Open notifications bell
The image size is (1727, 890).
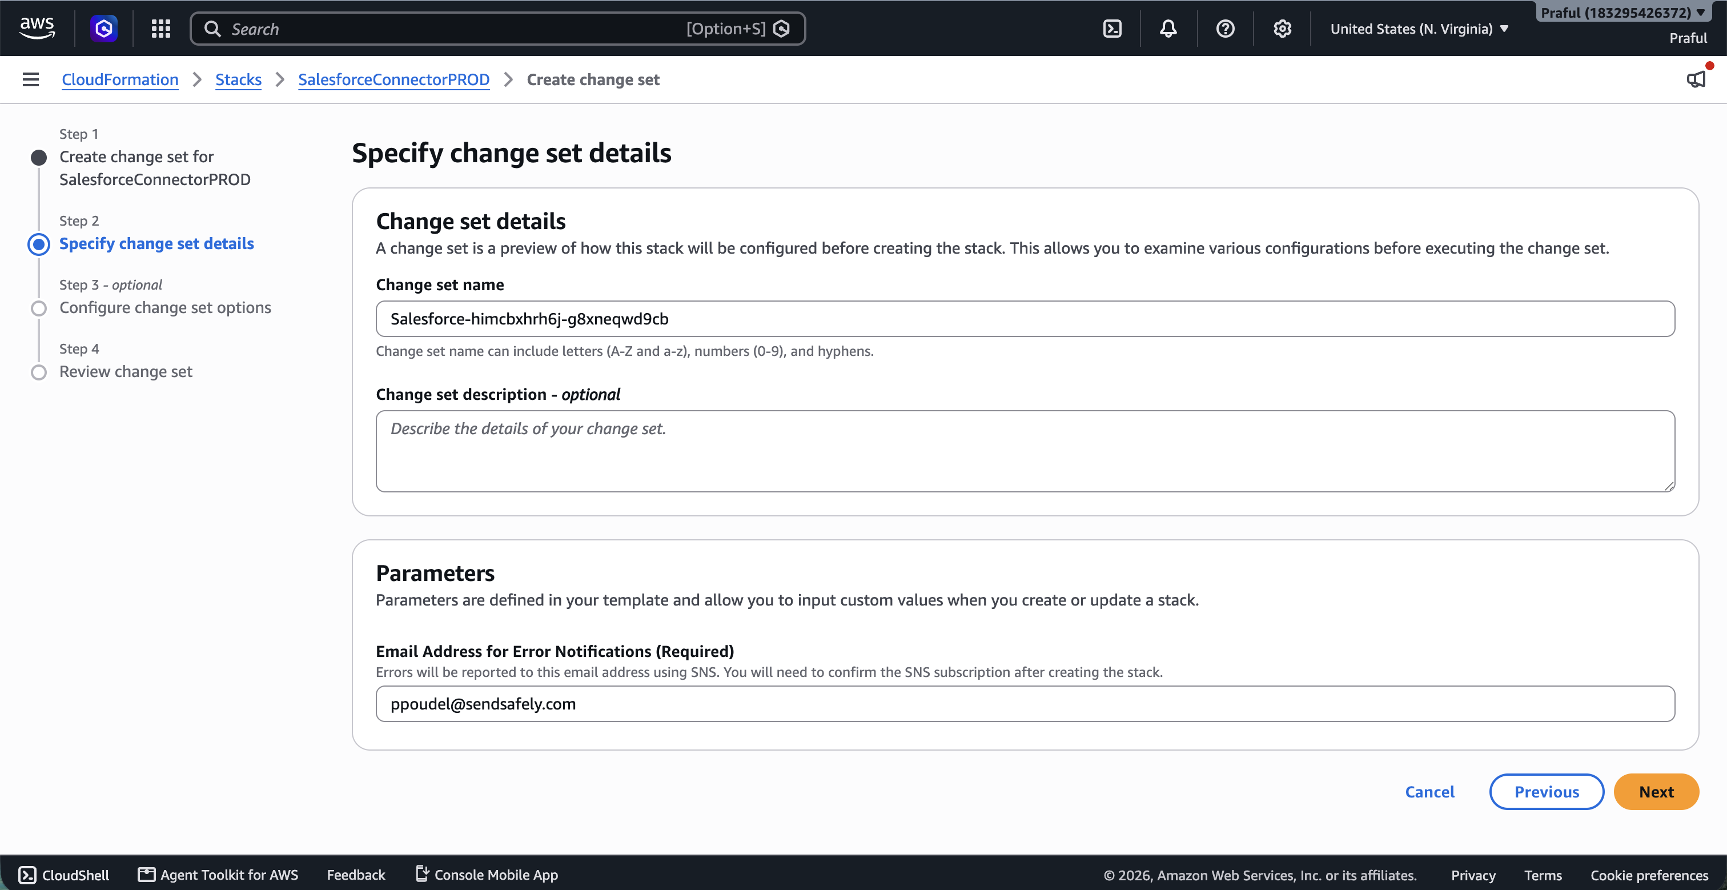point(1168,28)
